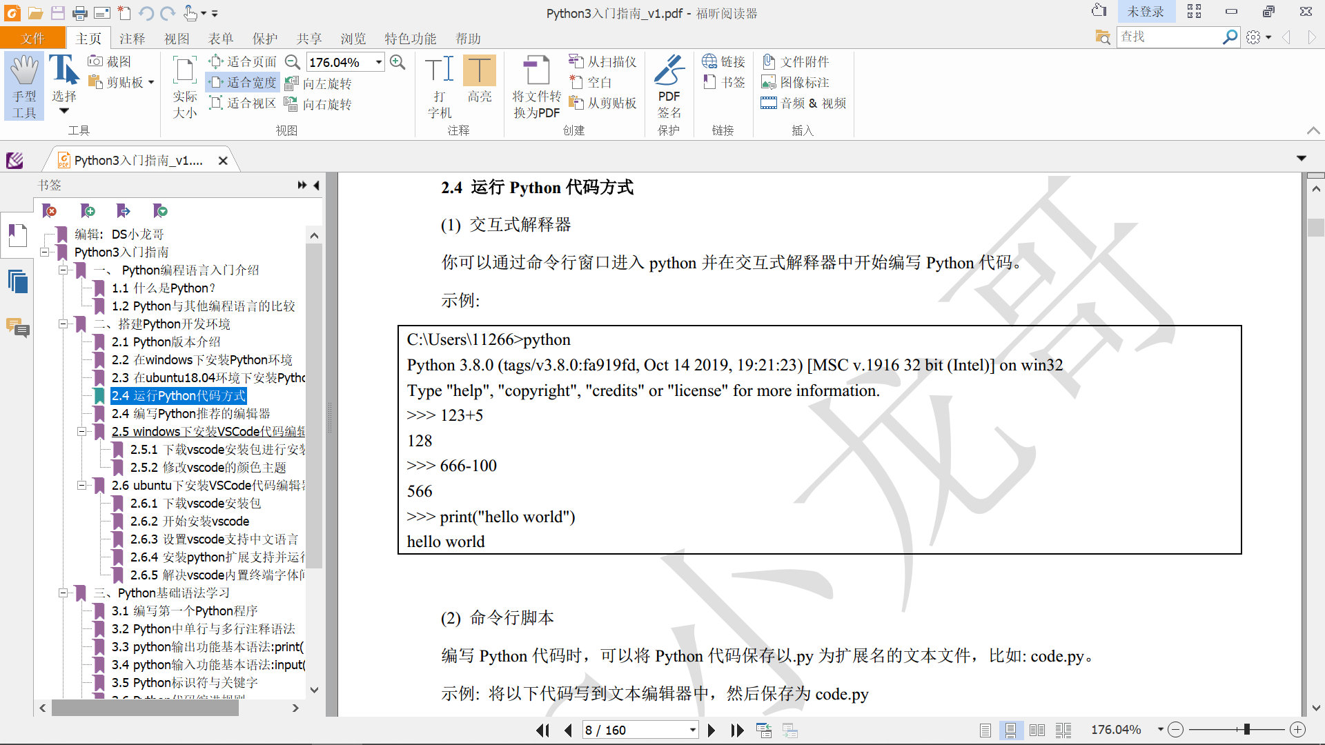
Task: Click the zoom slider at bottom right
Action: point(1246,729)
